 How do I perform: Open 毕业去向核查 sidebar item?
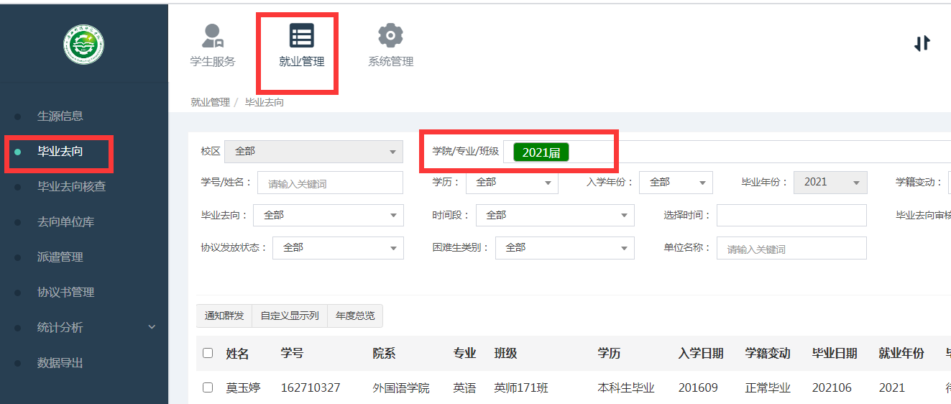tap(71, 186)
